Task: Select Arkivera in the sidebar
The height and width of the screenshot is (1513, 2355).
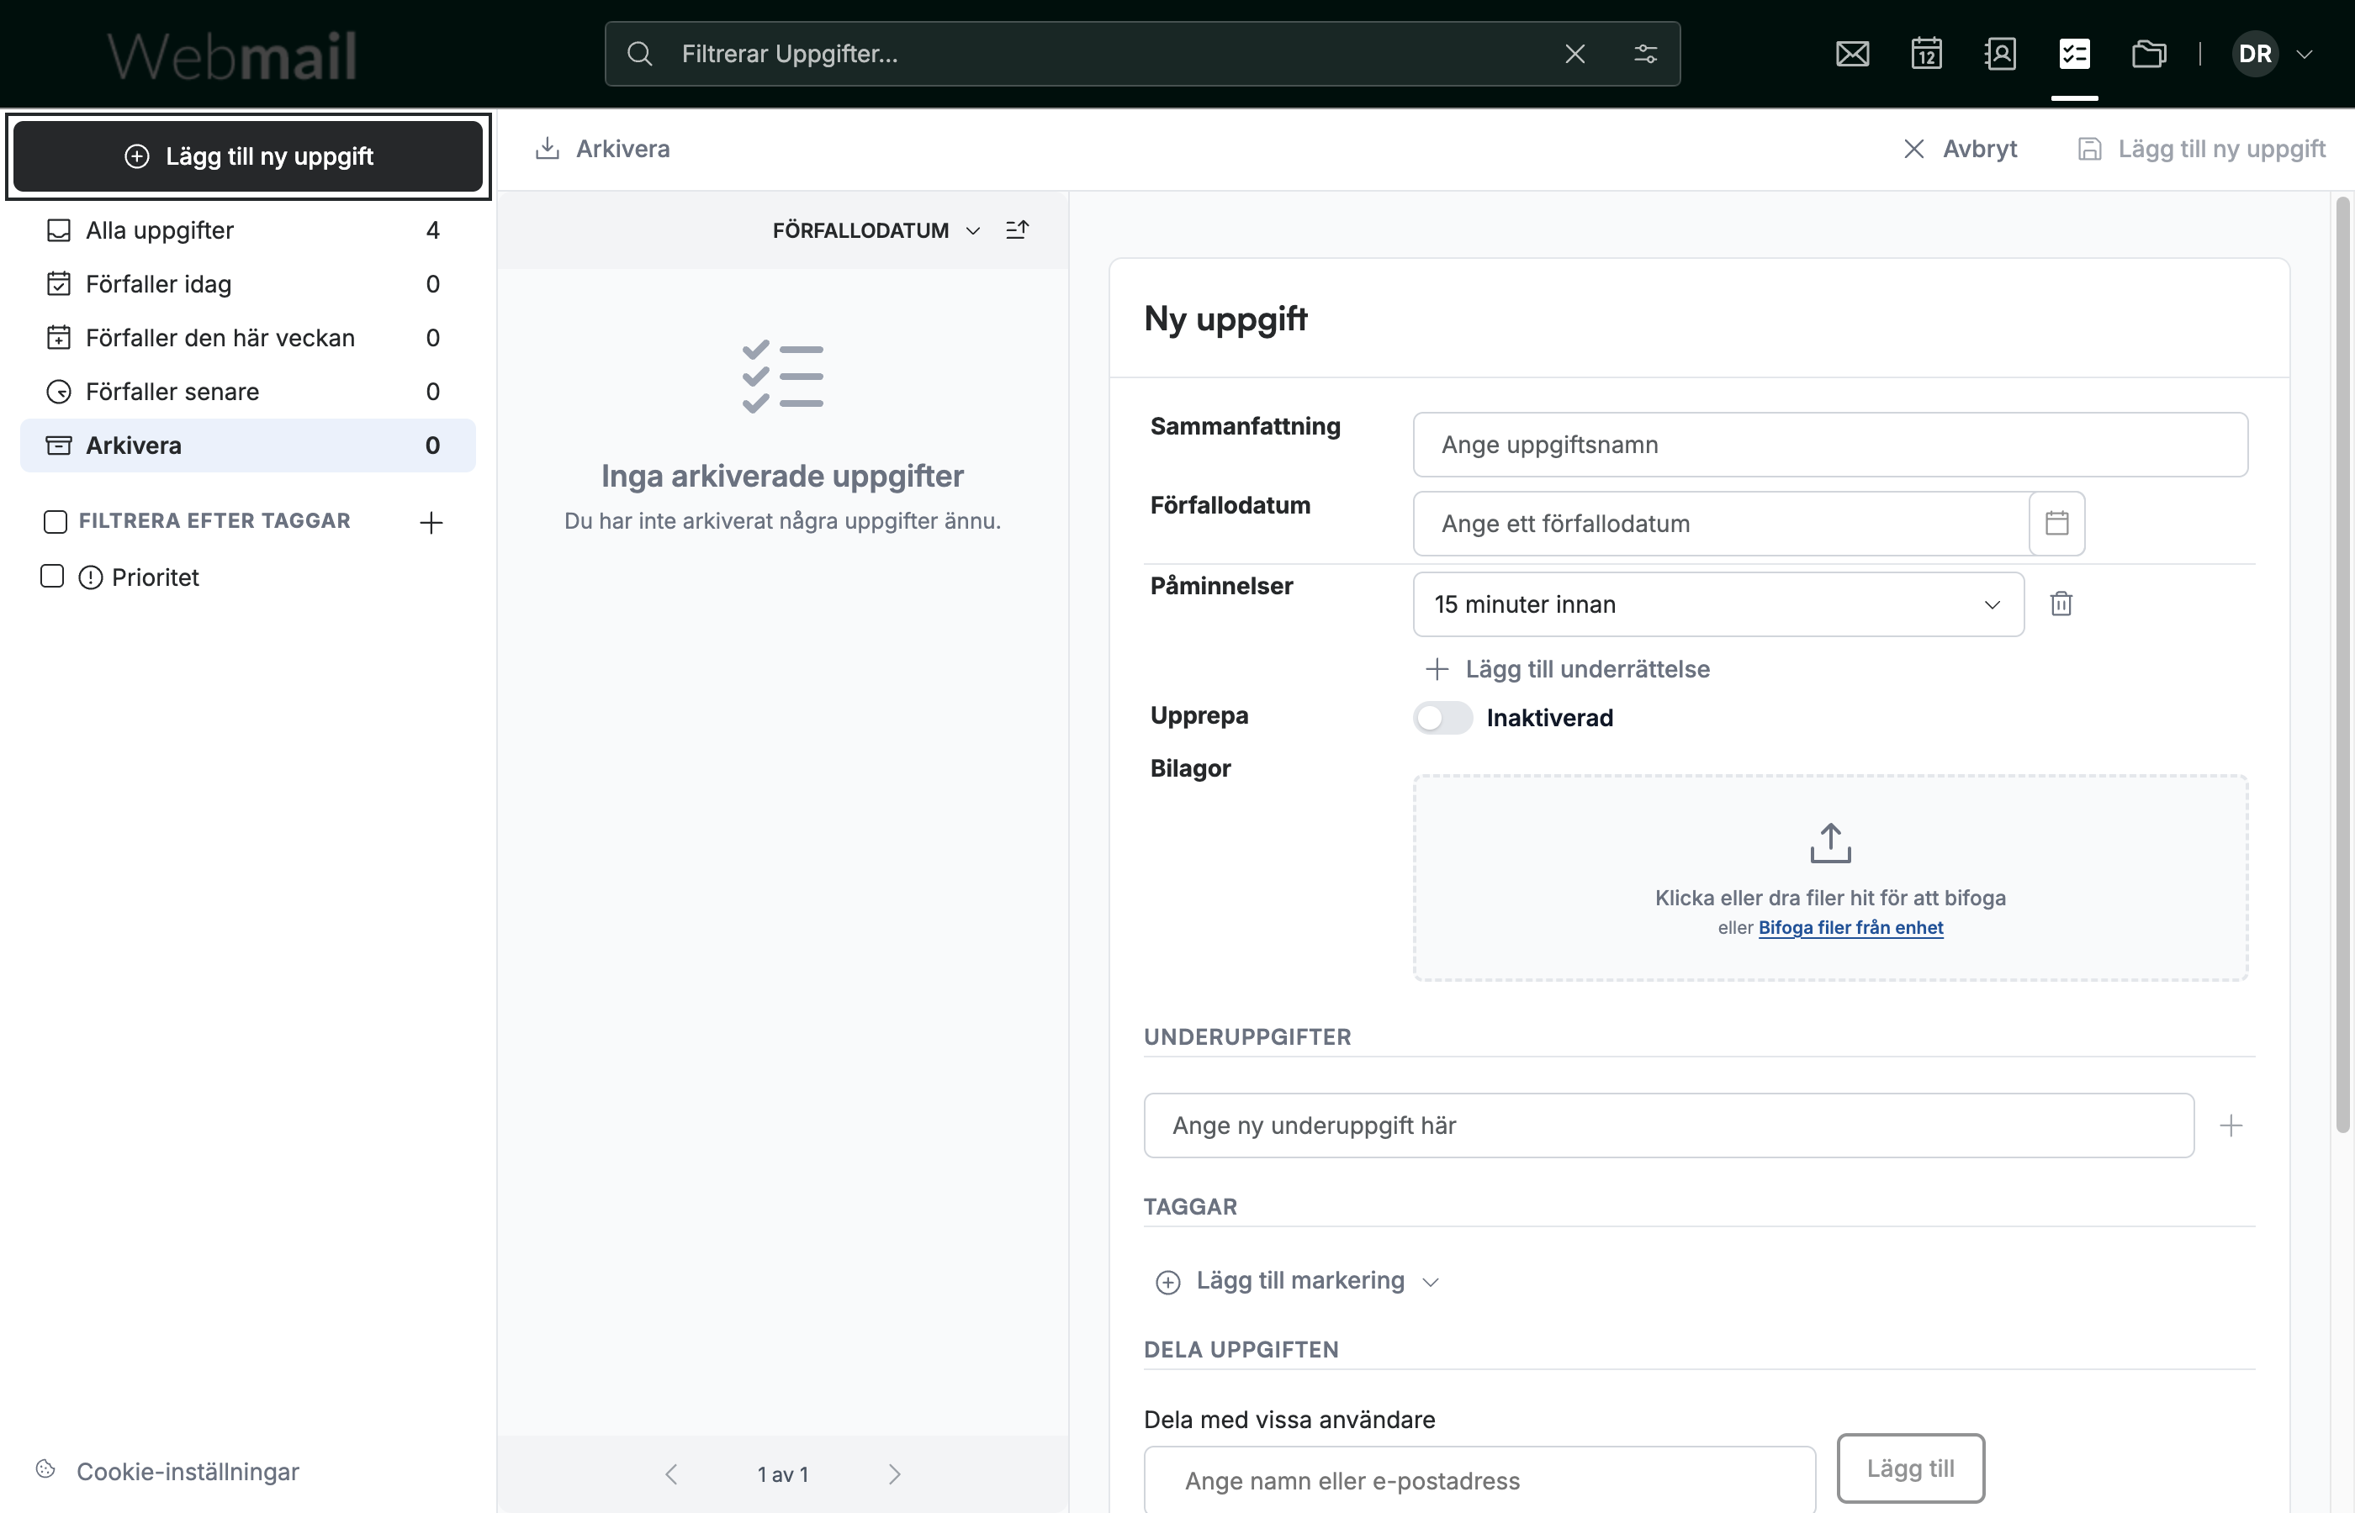Action: point(247,445)
